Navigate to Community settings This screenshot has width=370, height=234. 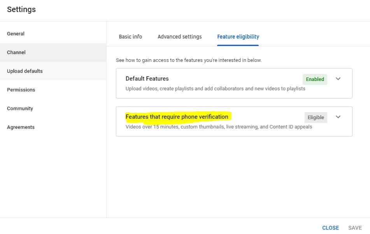(20, 109)
